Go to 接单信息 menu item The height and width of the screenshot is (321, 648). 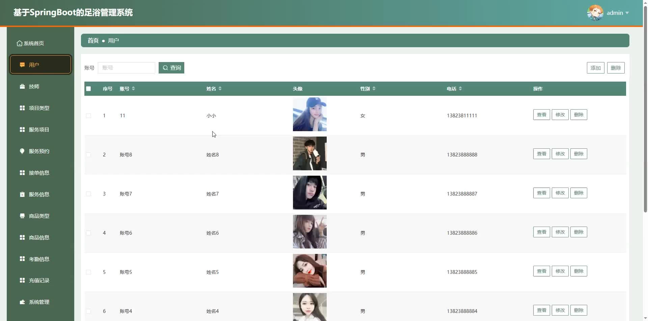pos(40,173)
